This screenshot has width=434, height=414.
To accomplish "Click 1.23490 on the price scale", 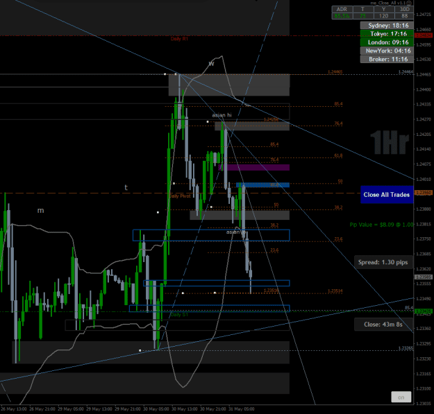I will pyautogui.click(x=424, y=299).
